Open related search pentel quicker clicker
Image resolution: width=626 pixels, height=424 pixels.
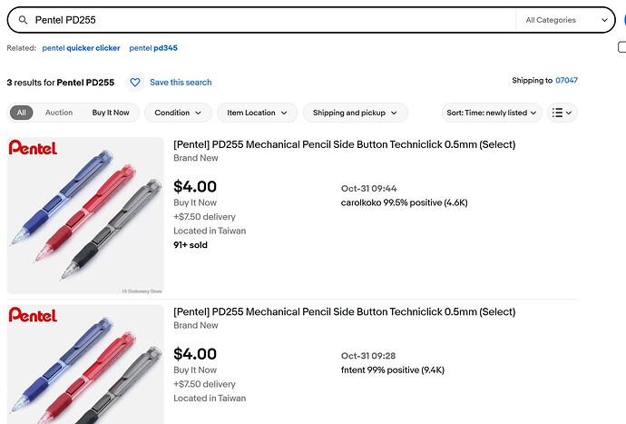tap(81, 48)
